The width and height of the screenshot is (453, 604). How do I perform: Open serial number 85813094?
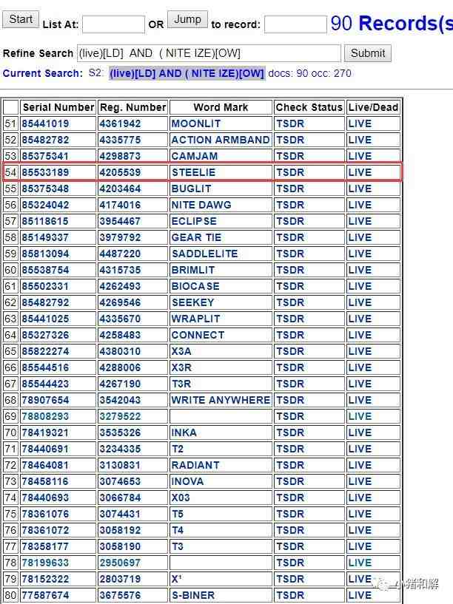[x=45, y=254]
